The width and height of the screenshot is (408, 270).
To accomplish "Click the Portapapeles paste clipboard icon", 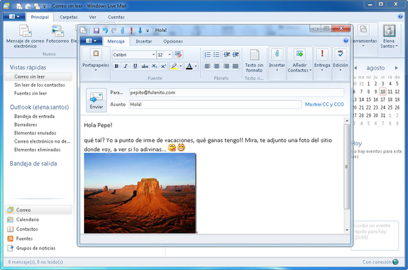I will pyautogui.click(x=96, y=54).
